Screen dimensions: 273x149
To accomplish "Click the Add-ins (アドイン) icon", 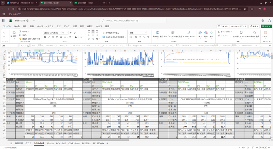I will (x=265, y=32).
